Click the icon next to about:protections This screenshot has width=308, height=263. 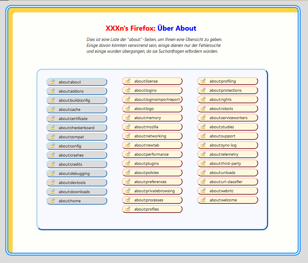(x=203, y=90)
